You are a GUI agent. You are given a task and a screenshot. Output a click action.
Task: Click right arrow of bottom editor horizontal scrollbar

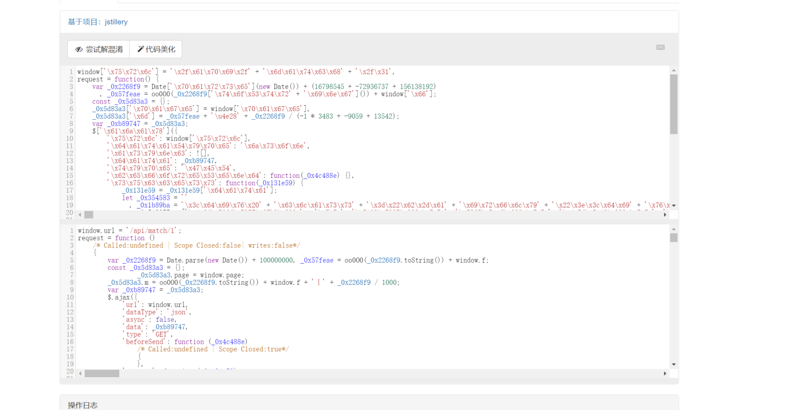[x=665, y=373]
